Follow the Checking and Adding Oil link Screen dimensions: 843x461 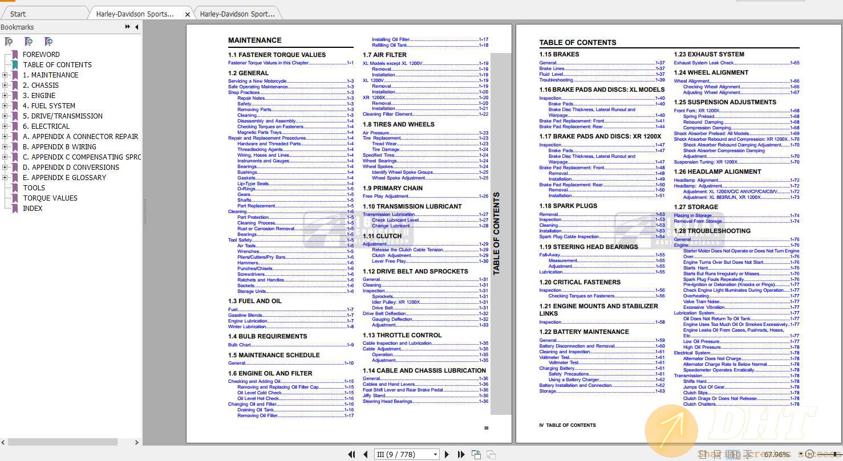tap(291, 381)
